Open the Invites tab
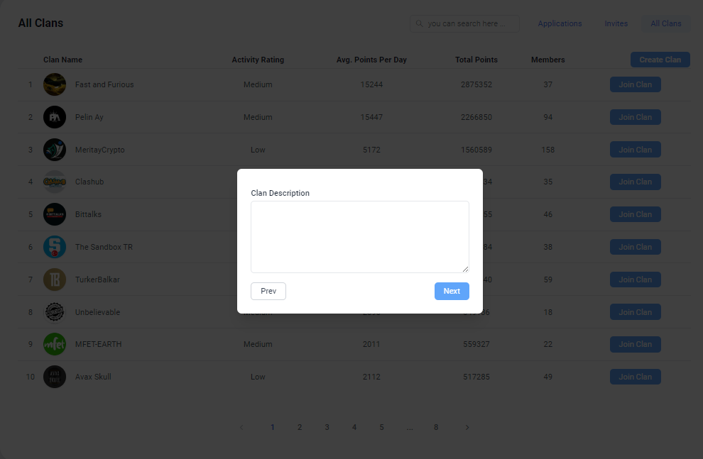The width and height of the screenshot is (703, 459). (616, 23)
